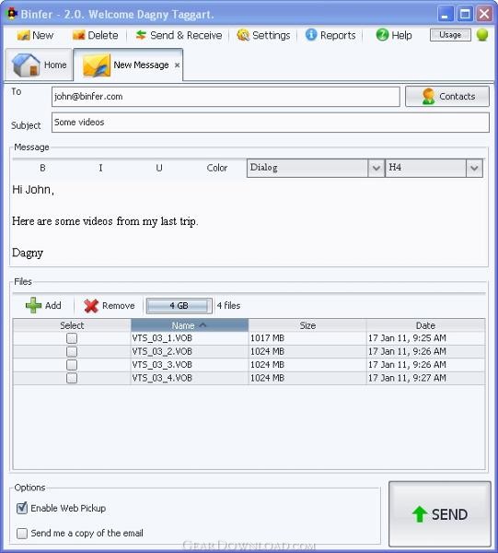The image size is (498, 553).
Task: Select file name VTS_03_4.VOB
Action: coord(162,378)
